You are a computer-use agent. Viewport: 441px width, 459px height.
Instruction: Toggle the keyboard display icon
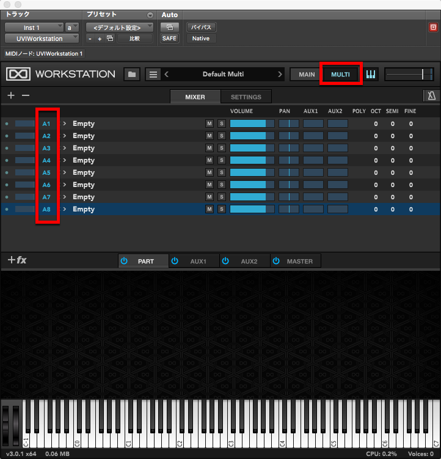[371, 75]
